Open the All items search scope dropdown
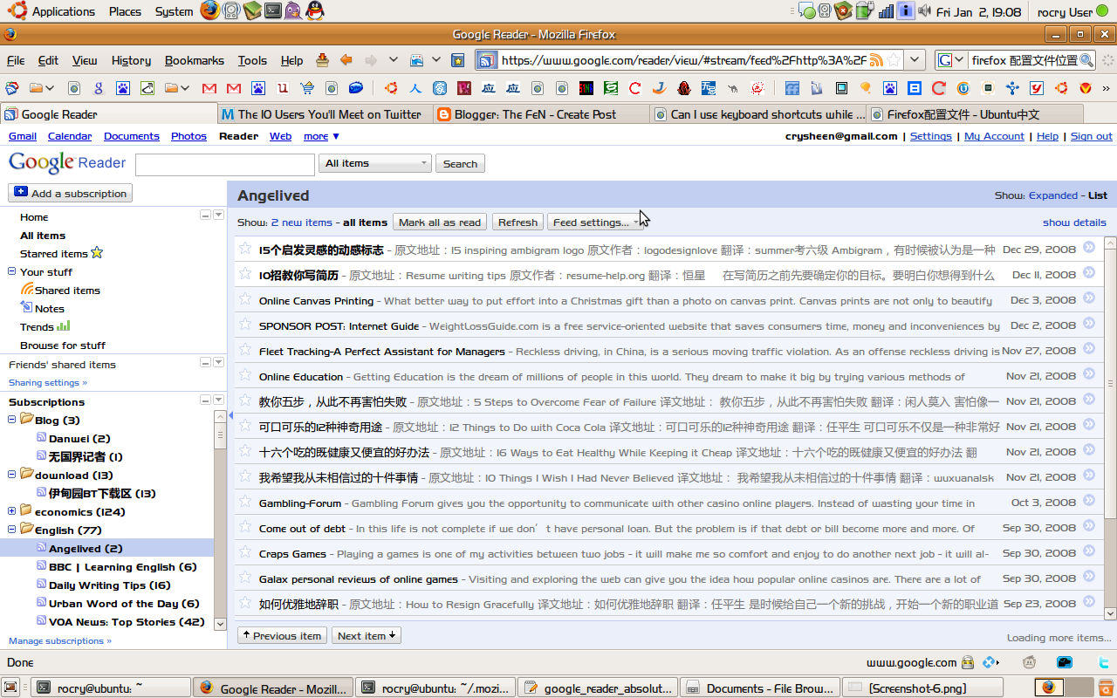Screen dimensions: 1117x698 376,163
